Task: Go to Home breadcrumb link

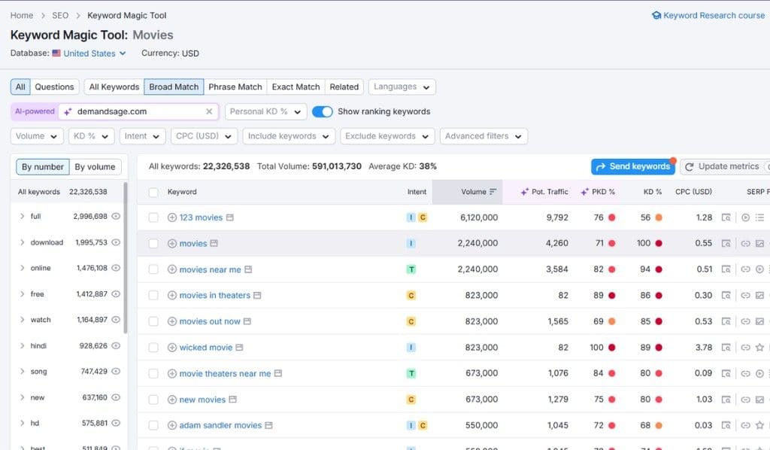Action: click(x=22, y=15)
